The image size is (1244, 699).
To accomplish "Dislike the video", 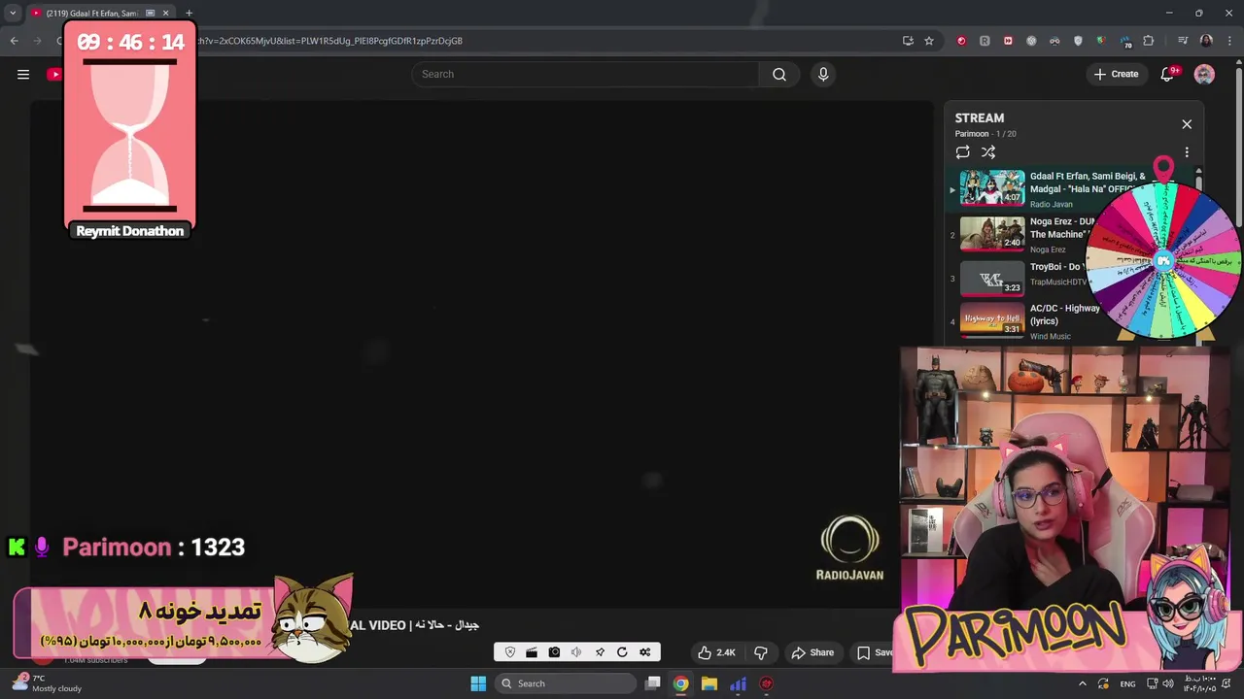I will [x=761, y=652].
